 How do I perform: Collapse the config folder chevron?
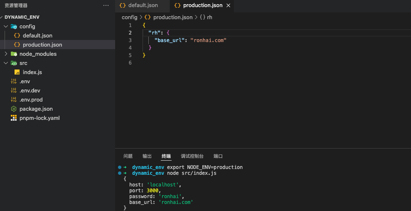pos(6,26)
